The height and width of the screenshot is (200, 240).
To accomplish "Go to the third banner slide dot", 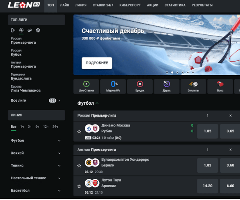I will click(177, 72).
